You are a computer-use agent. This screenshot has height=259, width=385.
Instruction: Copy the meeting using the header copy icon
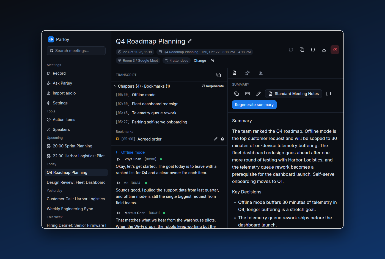302,50
